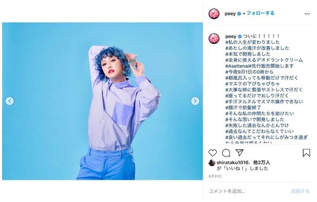Viewport: 317px width, 202px height.
Task: Save the post with bookmark icon
Action: click(x=306, y=153)
